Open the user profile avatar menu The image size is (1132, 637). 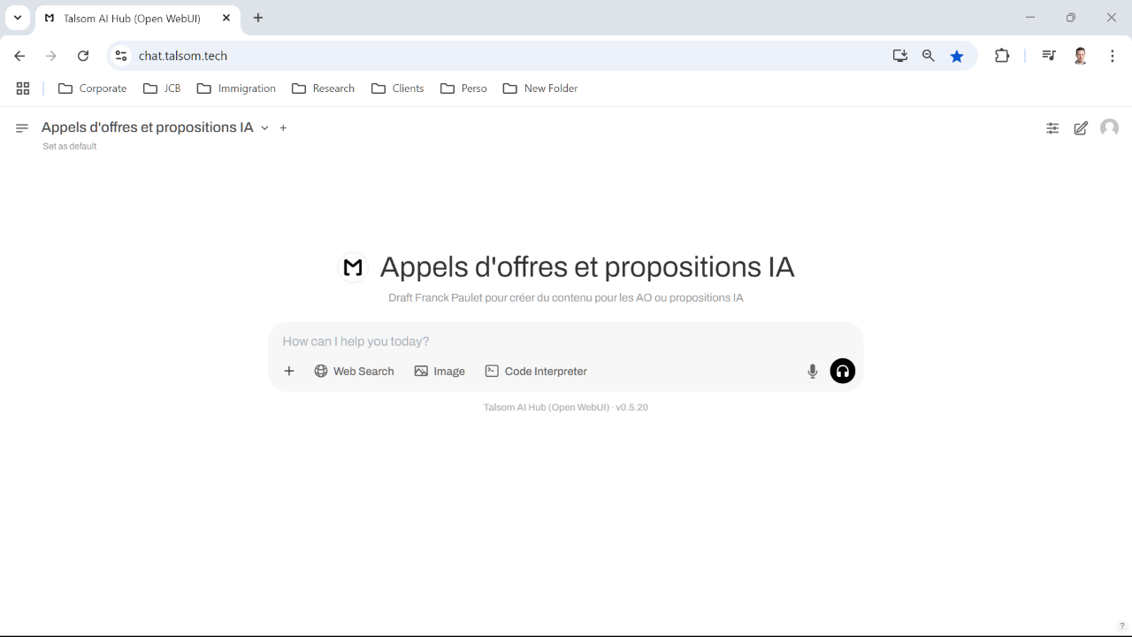coord(1109,127)
